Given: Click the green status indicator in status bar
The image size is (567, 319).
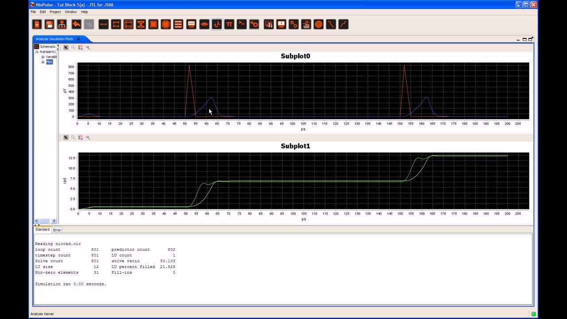Looking at the screenshot, I should pyautogui.click(x=534, y=314).
